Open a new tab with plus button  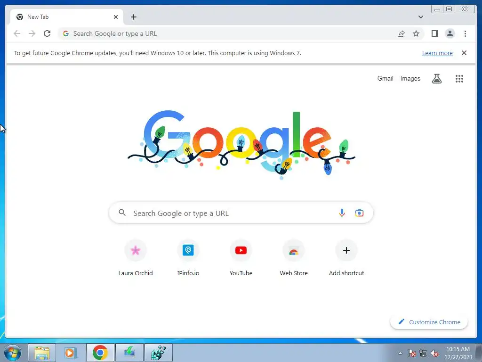point(133,17)
